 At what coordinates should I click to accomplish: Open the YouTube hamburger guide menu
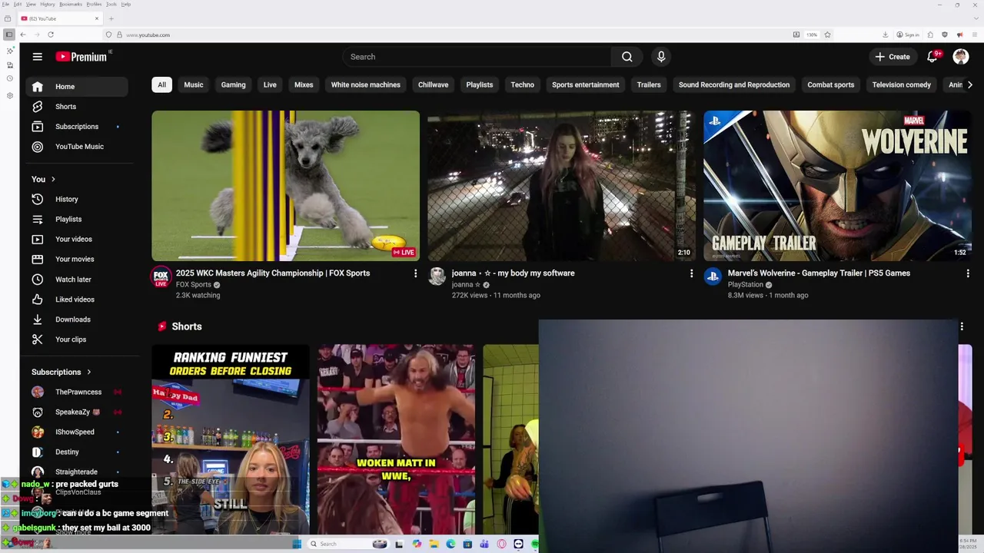37,57
